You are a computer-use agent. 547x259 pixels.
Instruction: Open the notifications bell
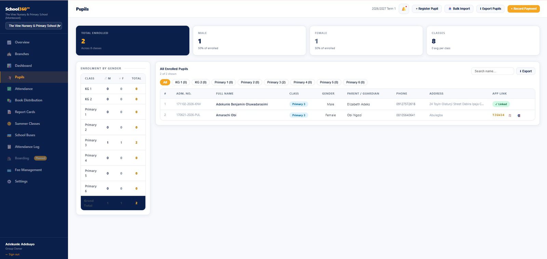404,9
